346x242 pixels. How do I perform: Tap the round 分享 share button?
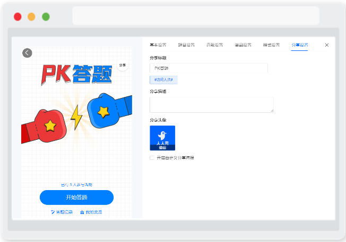(123, 65)
